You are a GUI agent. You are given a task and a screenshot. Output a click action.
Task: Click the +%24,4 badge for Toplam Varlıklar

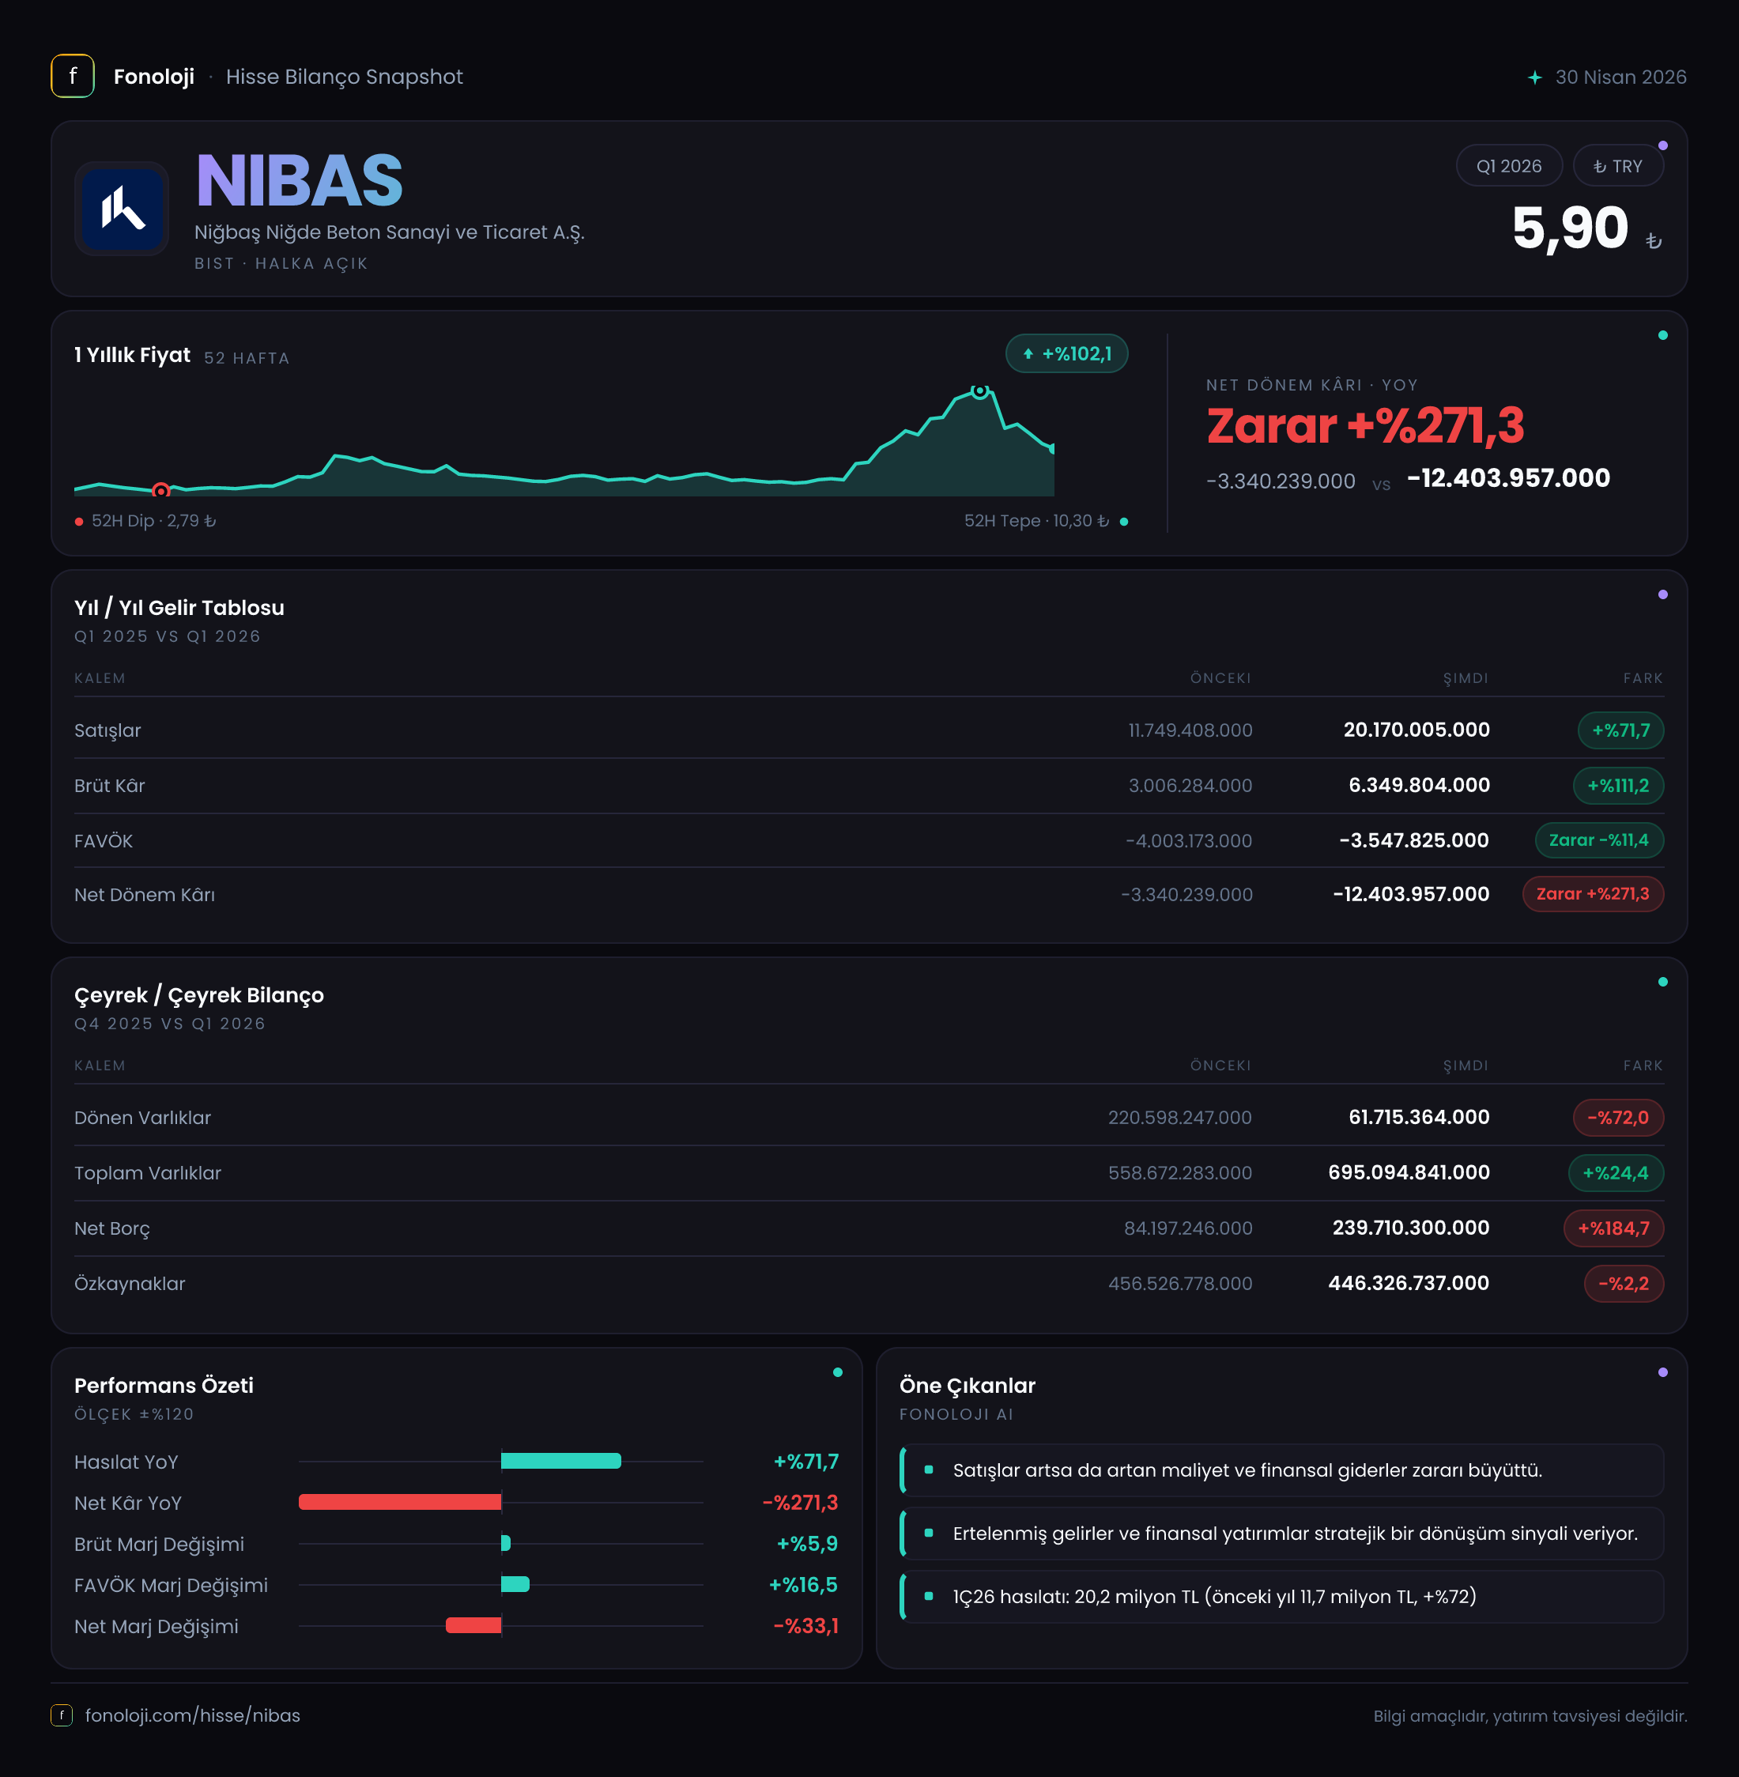(x=1615, y=1172)
